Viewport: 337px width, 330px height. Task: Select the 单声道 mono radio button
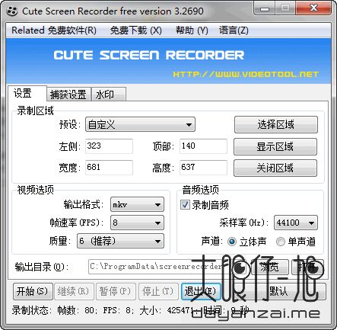(281, 242)
